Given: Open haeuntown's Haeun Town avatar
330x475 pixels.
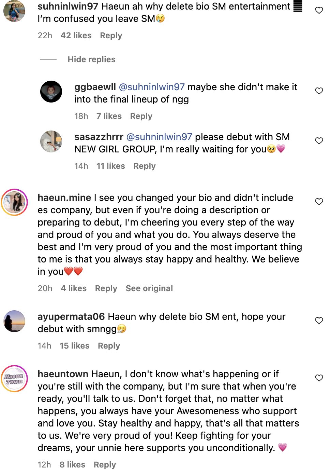Looking at the screenshot, I should (x=14, y=379).
